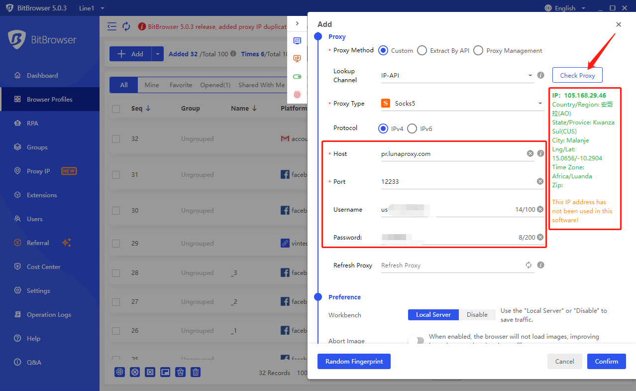Open Proxy IP in the sidebar
Viewport: 636px width, 391px height.
[38, 171]
